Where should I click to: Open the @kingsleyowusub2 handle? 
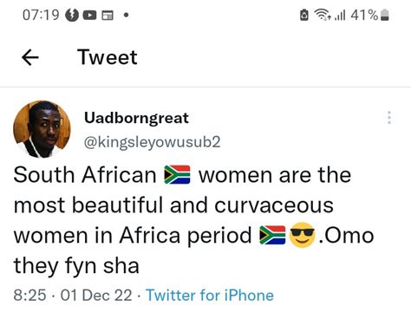[x=152, y=142]
